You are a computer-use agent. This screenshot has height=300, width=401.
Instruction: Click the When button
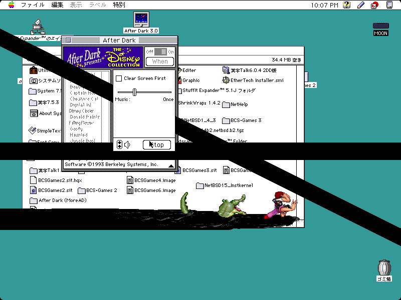(x=160, y=61)
